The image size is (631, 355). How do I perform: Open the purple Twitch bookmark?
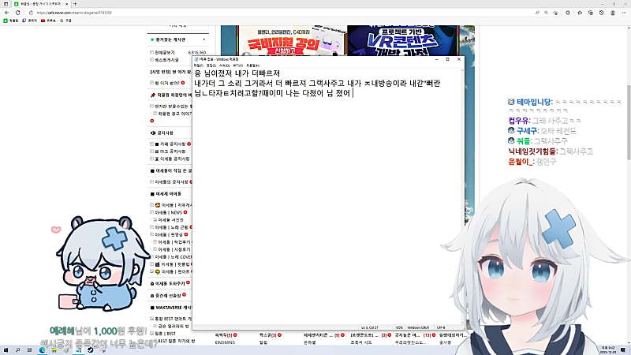pos(30,21)
